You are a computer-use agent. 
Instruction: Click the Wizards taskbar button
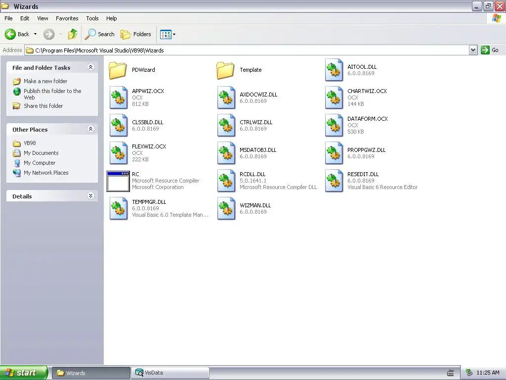tap(91, 373)
